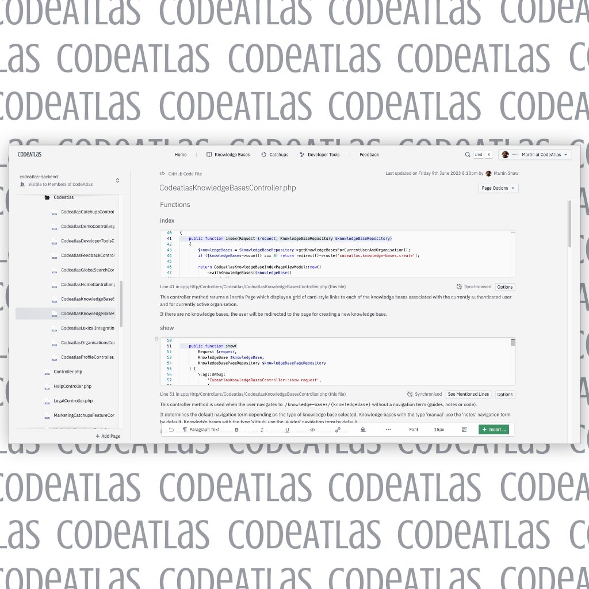Screen dimensions: 589x589
Task: Open LegalController.php in the sidebar
Action: (73, 401)
